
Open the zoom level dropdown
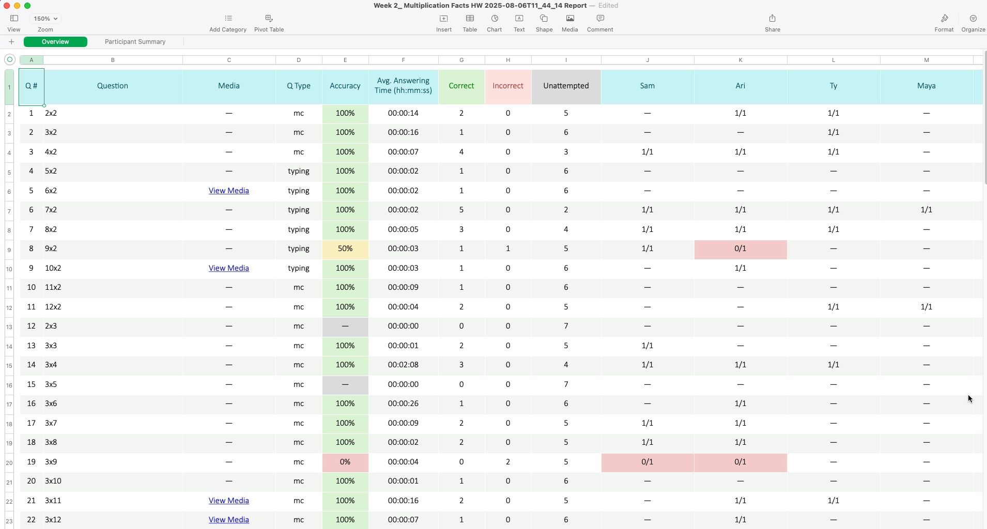coord(45,18)
